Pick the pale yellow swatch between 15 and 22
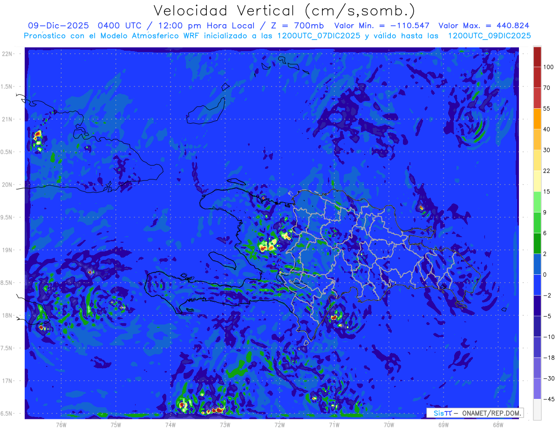Viewport: 559px width, 431px height. click(x=537, y=181)
